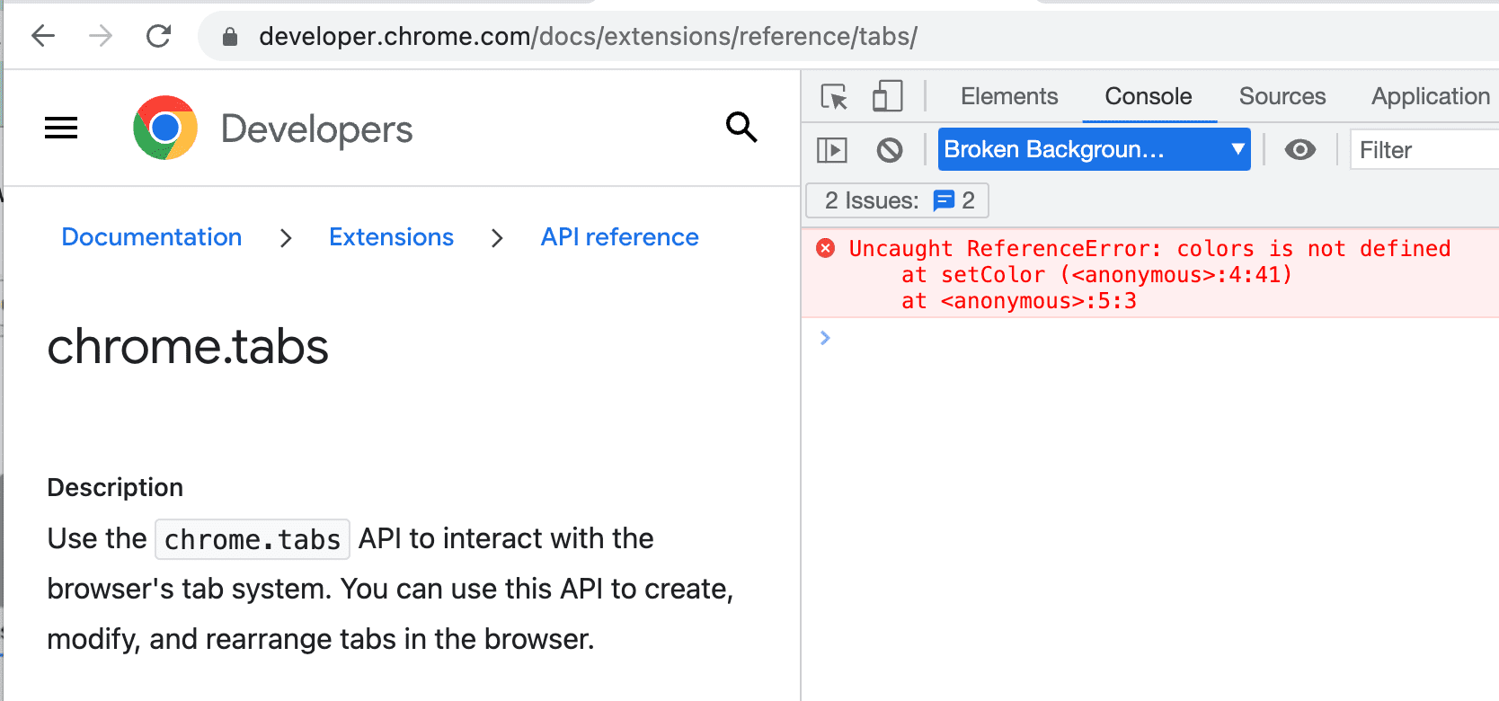The height and width of the screenshot is (701, 1499).
Task: Expand the console prompt chevron
Action: [824, 338]
